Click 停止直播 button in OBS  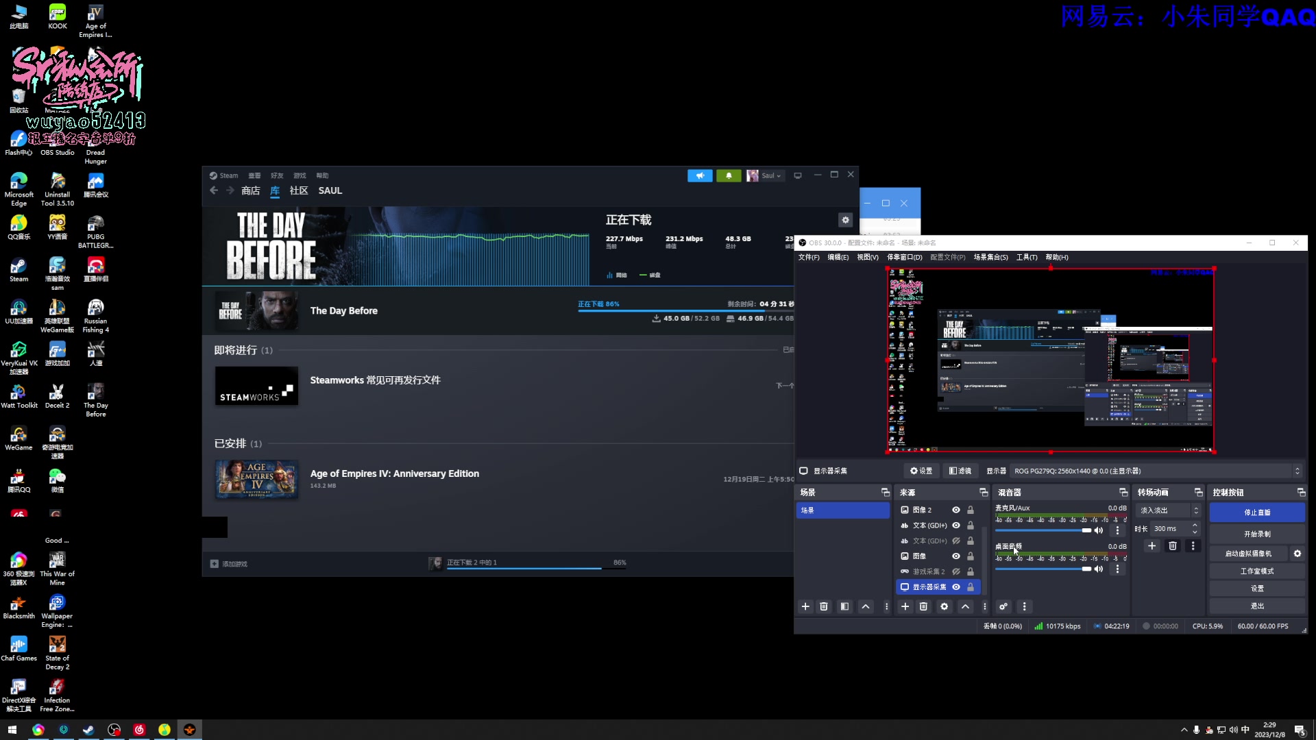point(1257,513)
